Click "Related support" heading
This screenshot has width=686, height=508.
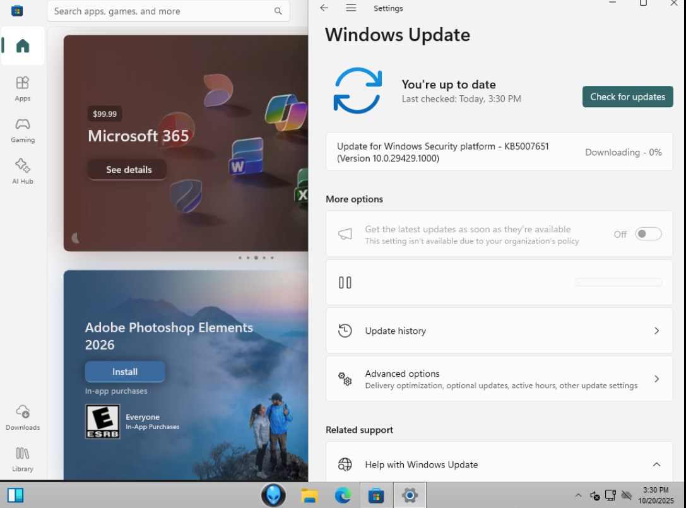359,430
